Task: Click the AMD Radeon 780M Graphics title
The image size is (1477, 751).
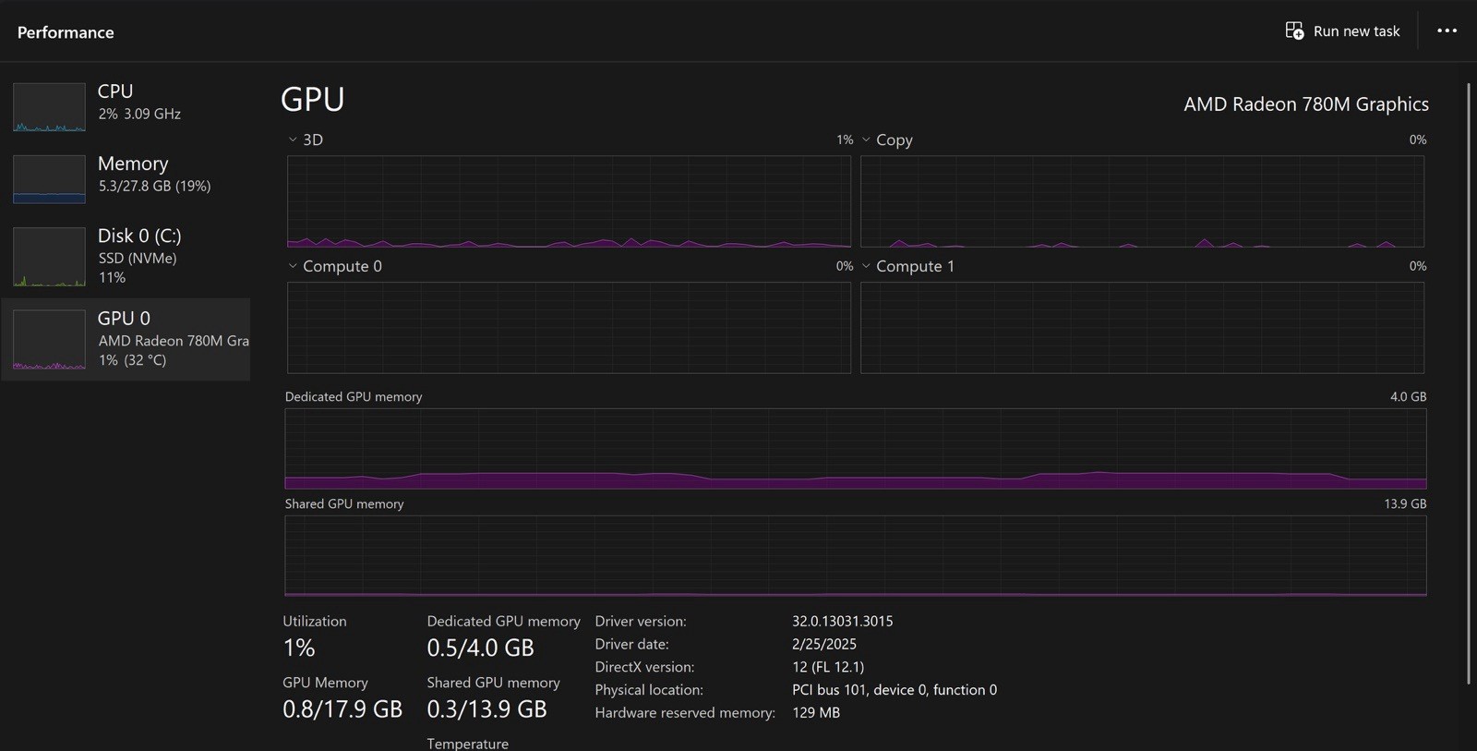Action: tap(1306, 104)
